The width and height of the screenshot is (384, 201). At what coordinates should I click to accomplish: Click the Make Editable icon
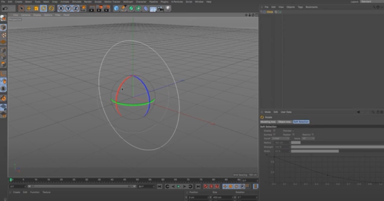3,18
